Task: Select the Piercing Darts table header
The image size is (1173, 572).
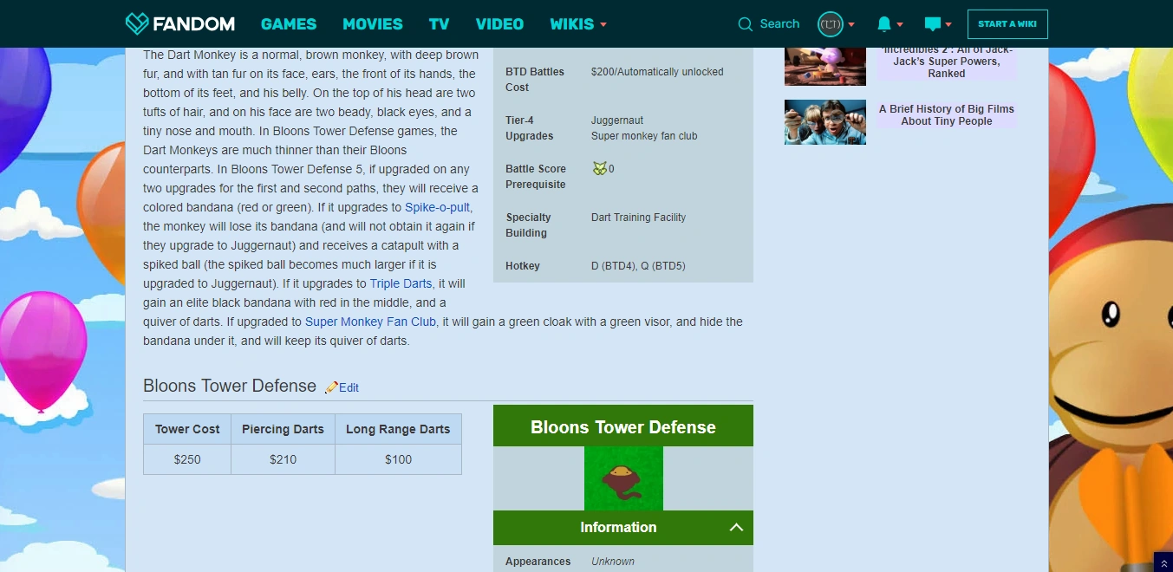Action: (x=283, y=429)
